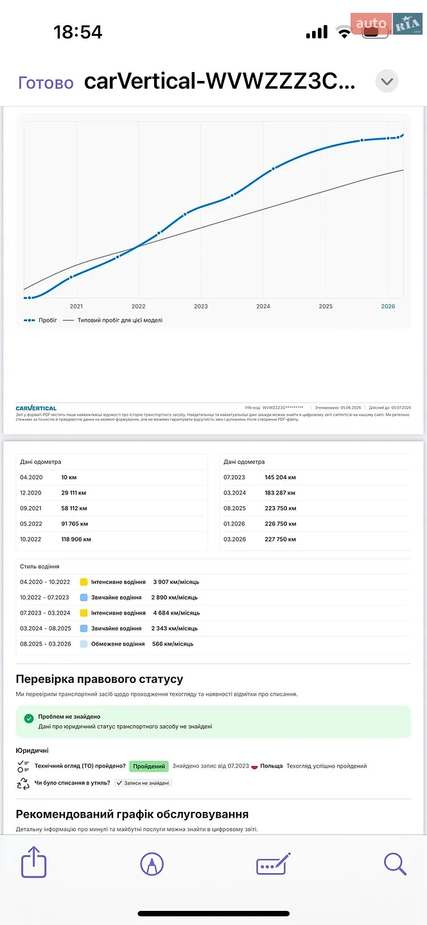The width and height of the screenshot is (427, 925).
Task: Tap the carVertical-WVWZZZ3C document title
Action: tap(220, 82)
